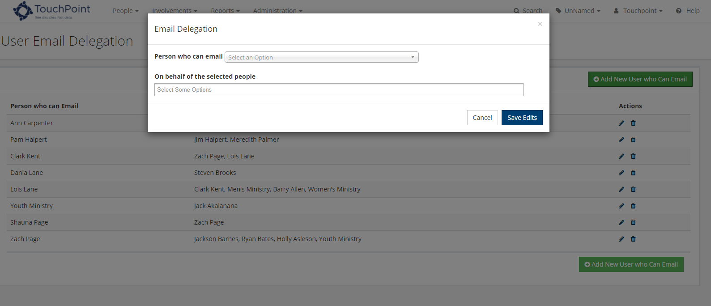Select the Shauna Page name cell
The height and width of the screenshot is (306, 711).
[x=29, y=222]
